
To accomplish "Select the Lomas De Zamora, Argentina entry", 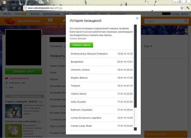I will [x=102, y=118].
